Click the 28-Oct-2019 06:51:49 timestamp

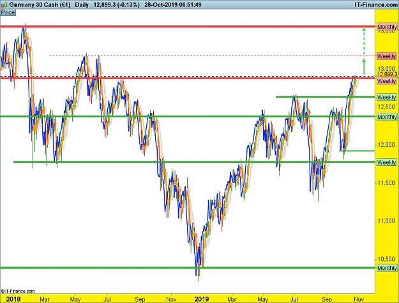coord(173,5)
